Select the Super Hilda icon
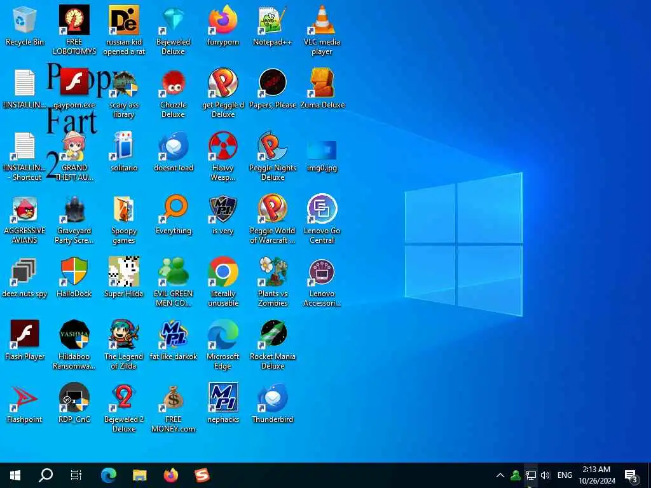 click(124, 278)
